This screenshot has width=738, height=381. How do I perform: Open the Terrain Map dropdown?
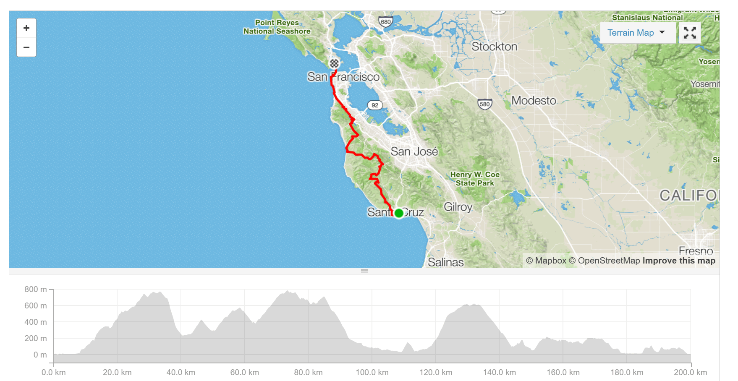(x=638, y=33)
